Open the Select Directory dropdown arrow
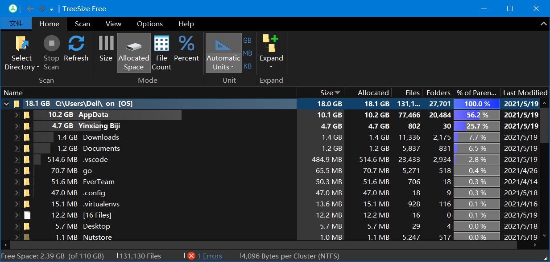The height and width of the screenshot is (262, 550). (38, 67)
